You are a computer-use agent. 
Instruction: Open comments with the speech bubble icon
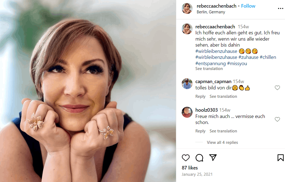(x=199, y=158)
